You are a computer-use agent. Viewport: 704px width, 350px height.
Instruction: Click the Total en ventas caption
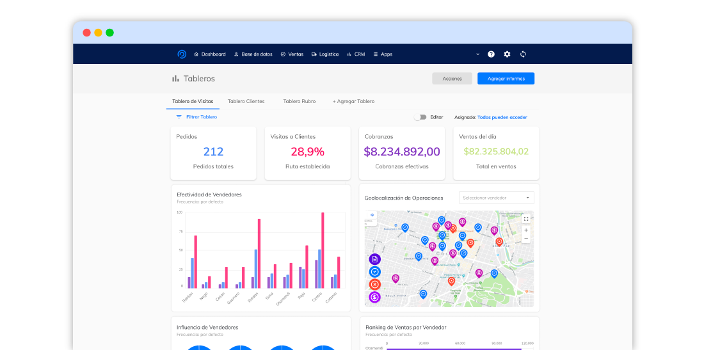496,166
